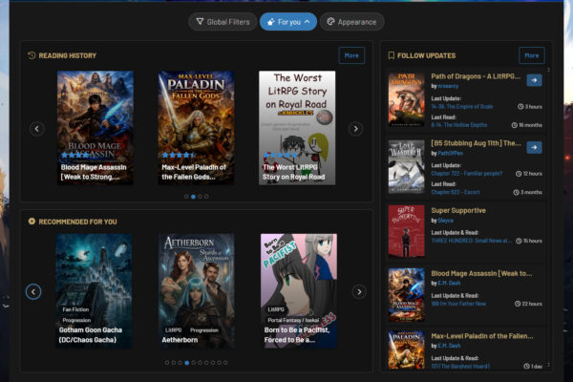Click Follow Updates list scrollbar
The width and height of the screenshot is (573, 382).
[x=548, y=217]
